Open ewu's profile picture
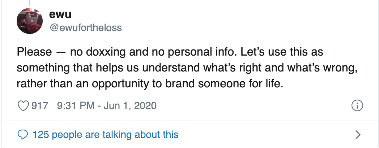Screen dimensions: 379x148 point(30,21)
